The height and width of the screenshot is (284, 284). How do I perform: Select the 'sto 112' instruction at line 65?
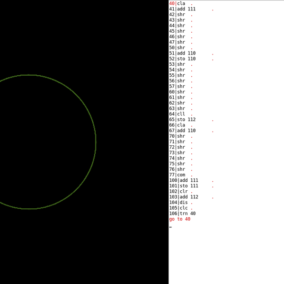tap(186, 120)
